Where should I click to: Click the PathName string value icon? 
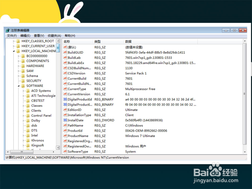coord(65,125)
